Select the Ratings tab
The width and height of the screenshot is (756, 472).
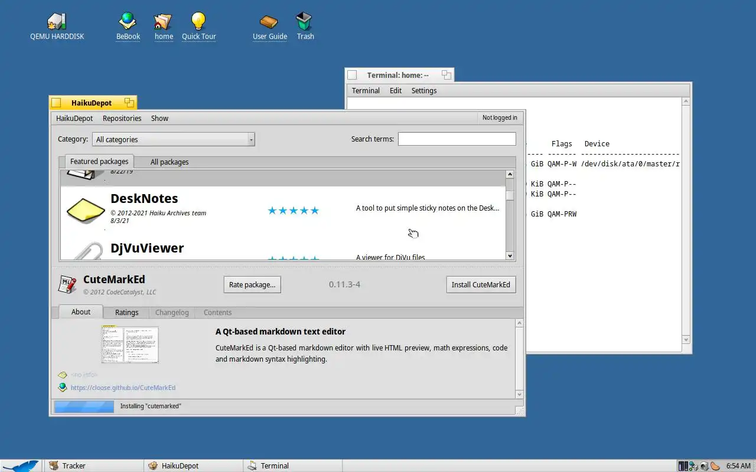(x=126, y=312)
